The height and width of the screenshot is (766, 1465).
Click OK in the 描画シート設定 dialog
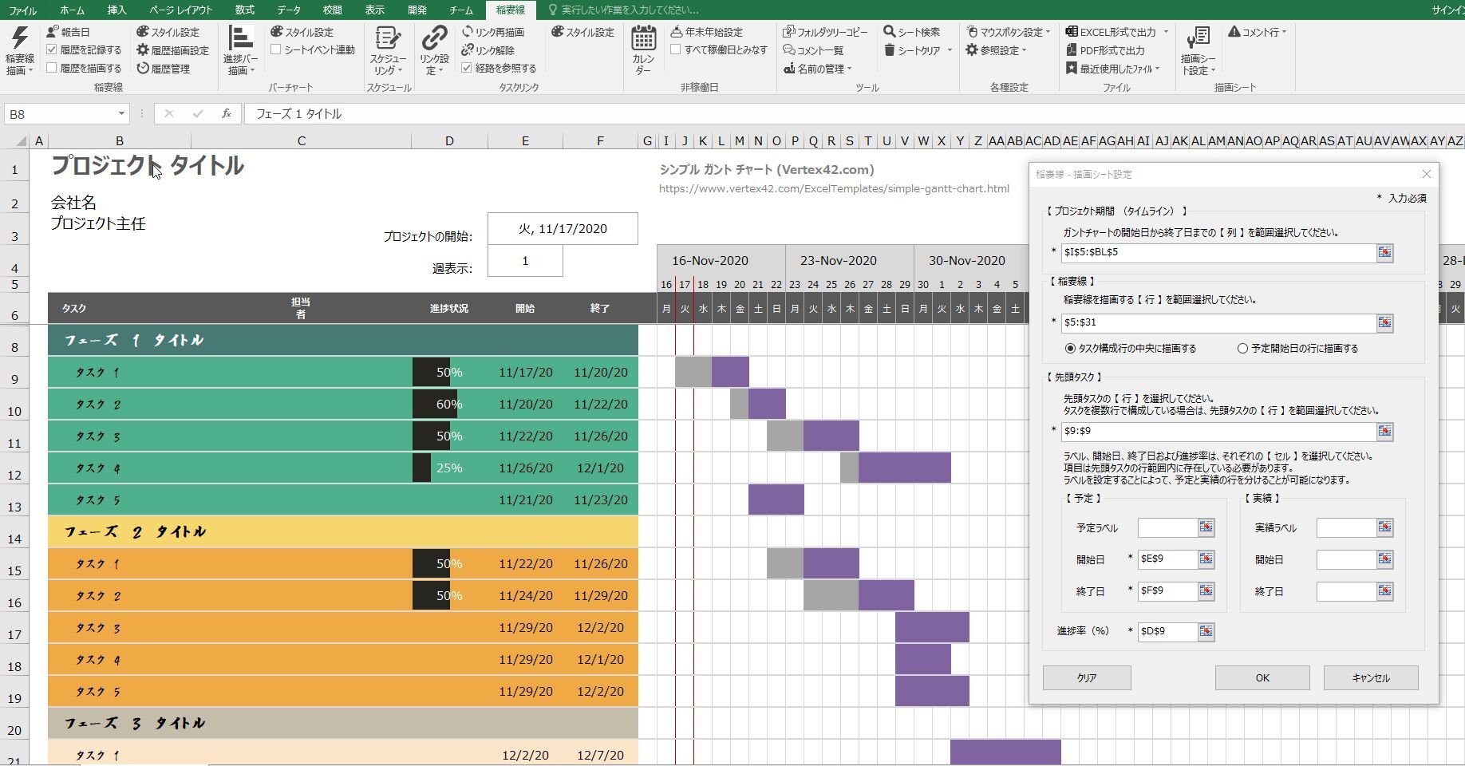coord(1262,677)
